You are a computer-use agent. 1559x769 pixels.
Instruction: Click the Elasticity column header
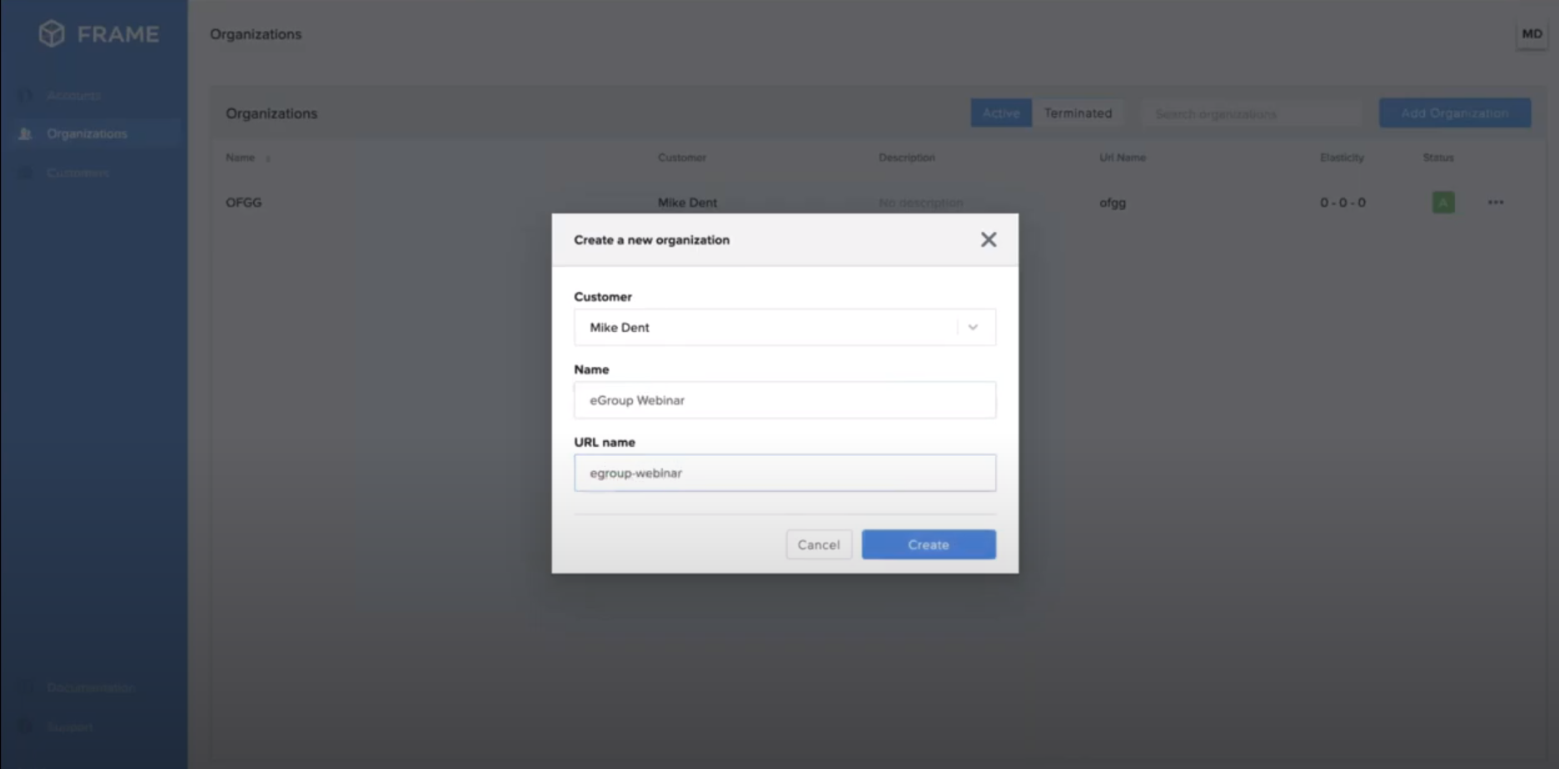click(1342, 157)
